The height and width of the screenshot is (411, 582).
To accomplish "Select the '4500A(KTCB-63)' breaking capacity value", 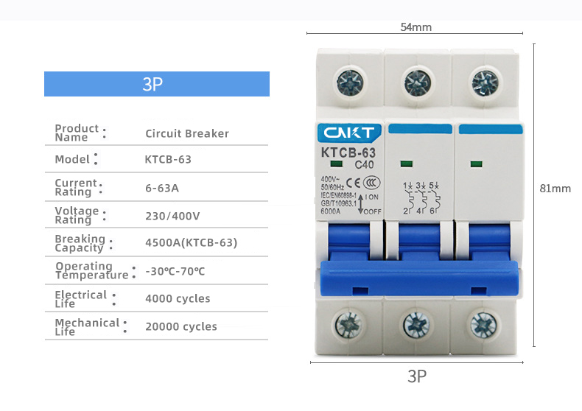I will (191, 242).
